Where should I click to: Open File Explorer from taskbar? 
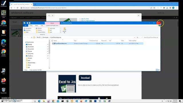pyautogui.click(x=44, y=101)
